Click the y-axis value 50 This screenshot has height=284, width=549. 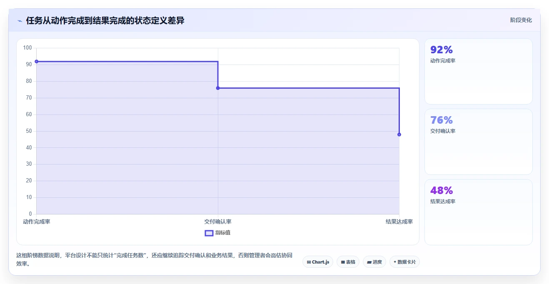coord(29,131)
